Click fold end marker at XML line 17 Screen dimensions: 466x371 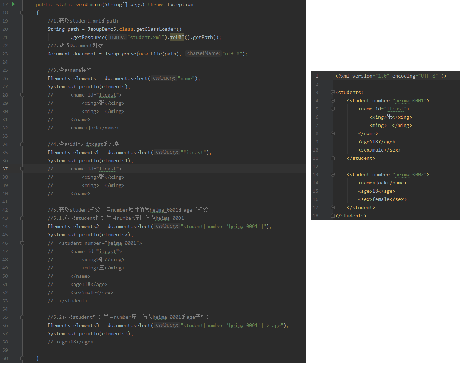(x=333, y=207)
